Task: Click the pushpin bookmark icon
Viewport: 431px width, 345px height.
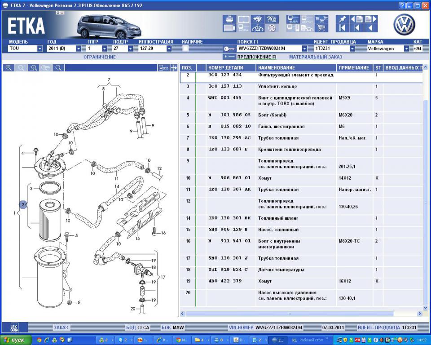Action: (x=343, y=19)
